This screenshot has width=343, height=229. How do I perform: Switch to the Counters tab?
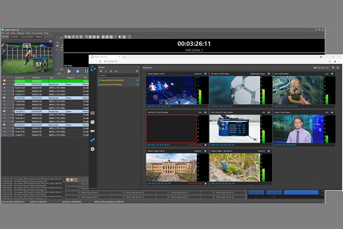pos(14,37)
